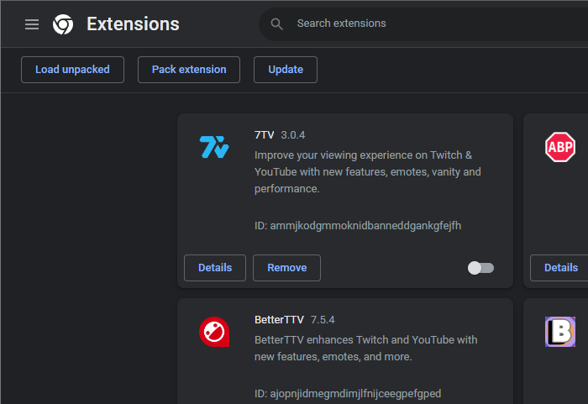
Task: Open Details on the ABP extension card
Action: pos(560,268)
